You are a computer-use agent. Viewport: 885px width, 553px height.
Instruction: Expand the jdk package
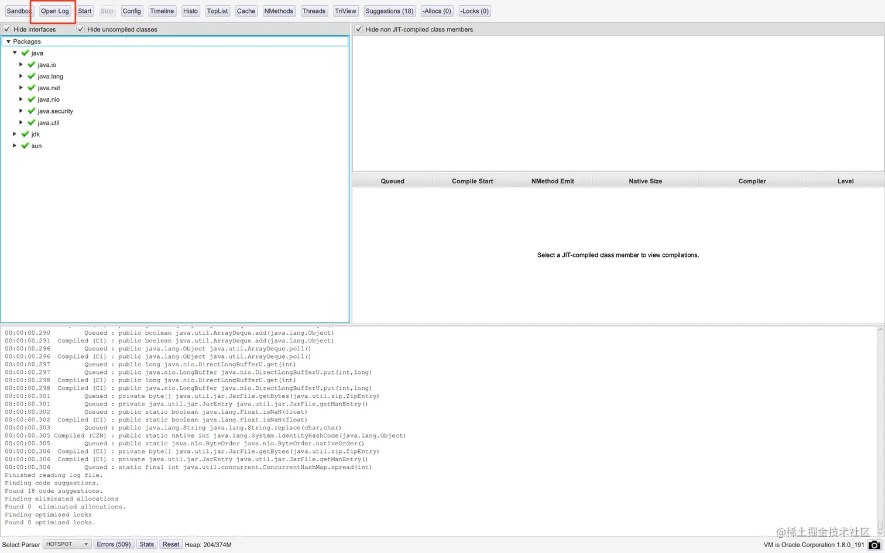pos(15,134)
